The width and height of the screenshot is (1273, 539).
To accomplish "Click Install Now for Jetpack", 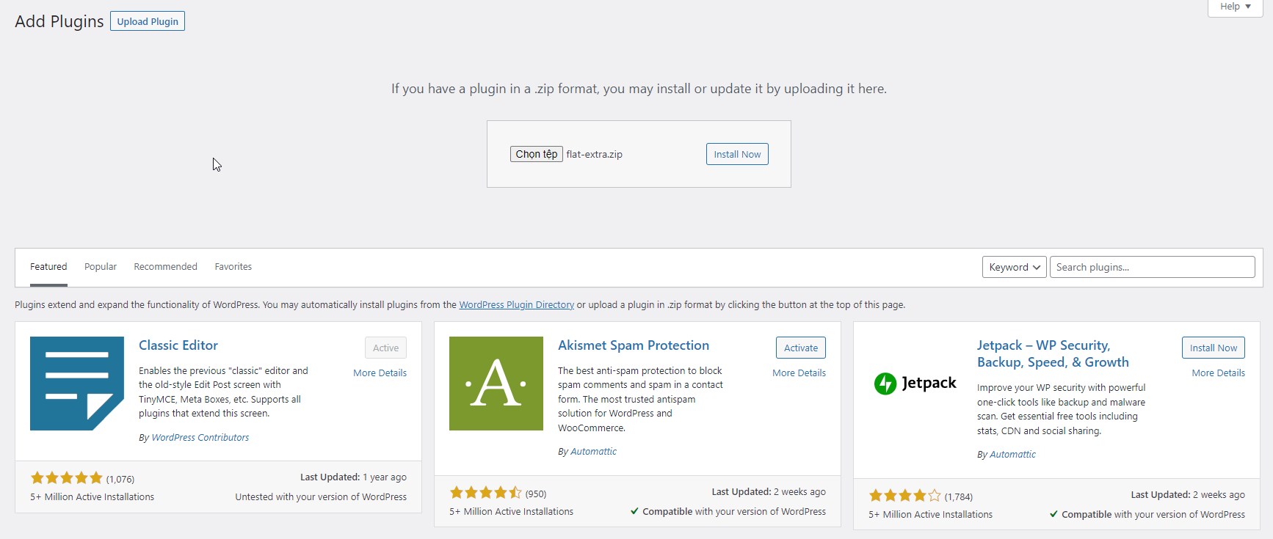I will click(1214, 348).
